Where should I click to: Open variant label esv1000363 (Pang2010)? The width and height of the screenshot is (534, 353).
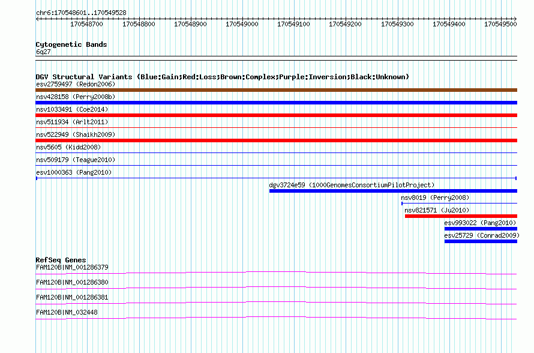(74, 172)
